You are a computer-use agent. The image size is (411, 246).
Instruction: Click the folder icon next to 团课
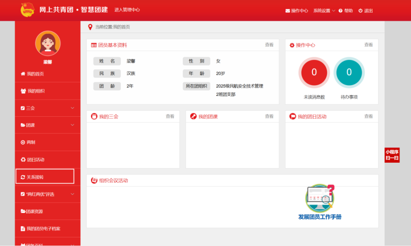coord(23,125)
